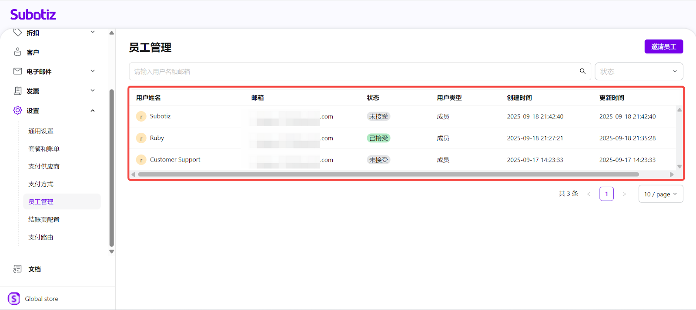Click the 电子邮件 envelope icon
The image size is (696, 310).
[17, 71]
